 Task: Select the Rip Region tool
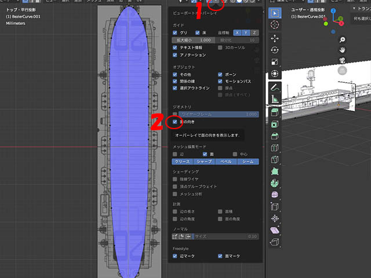point(275,242)
